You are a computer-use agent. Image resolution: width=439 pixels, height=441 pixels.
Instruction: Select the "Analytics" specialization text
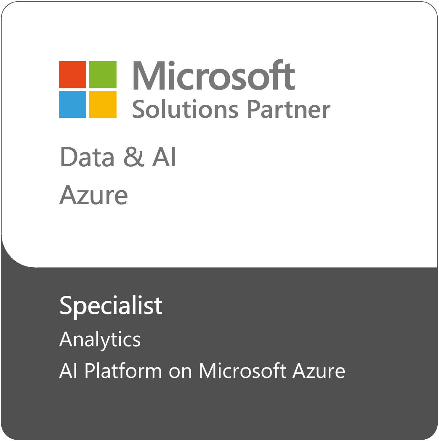pyautogui.click(x=100, y=340)
